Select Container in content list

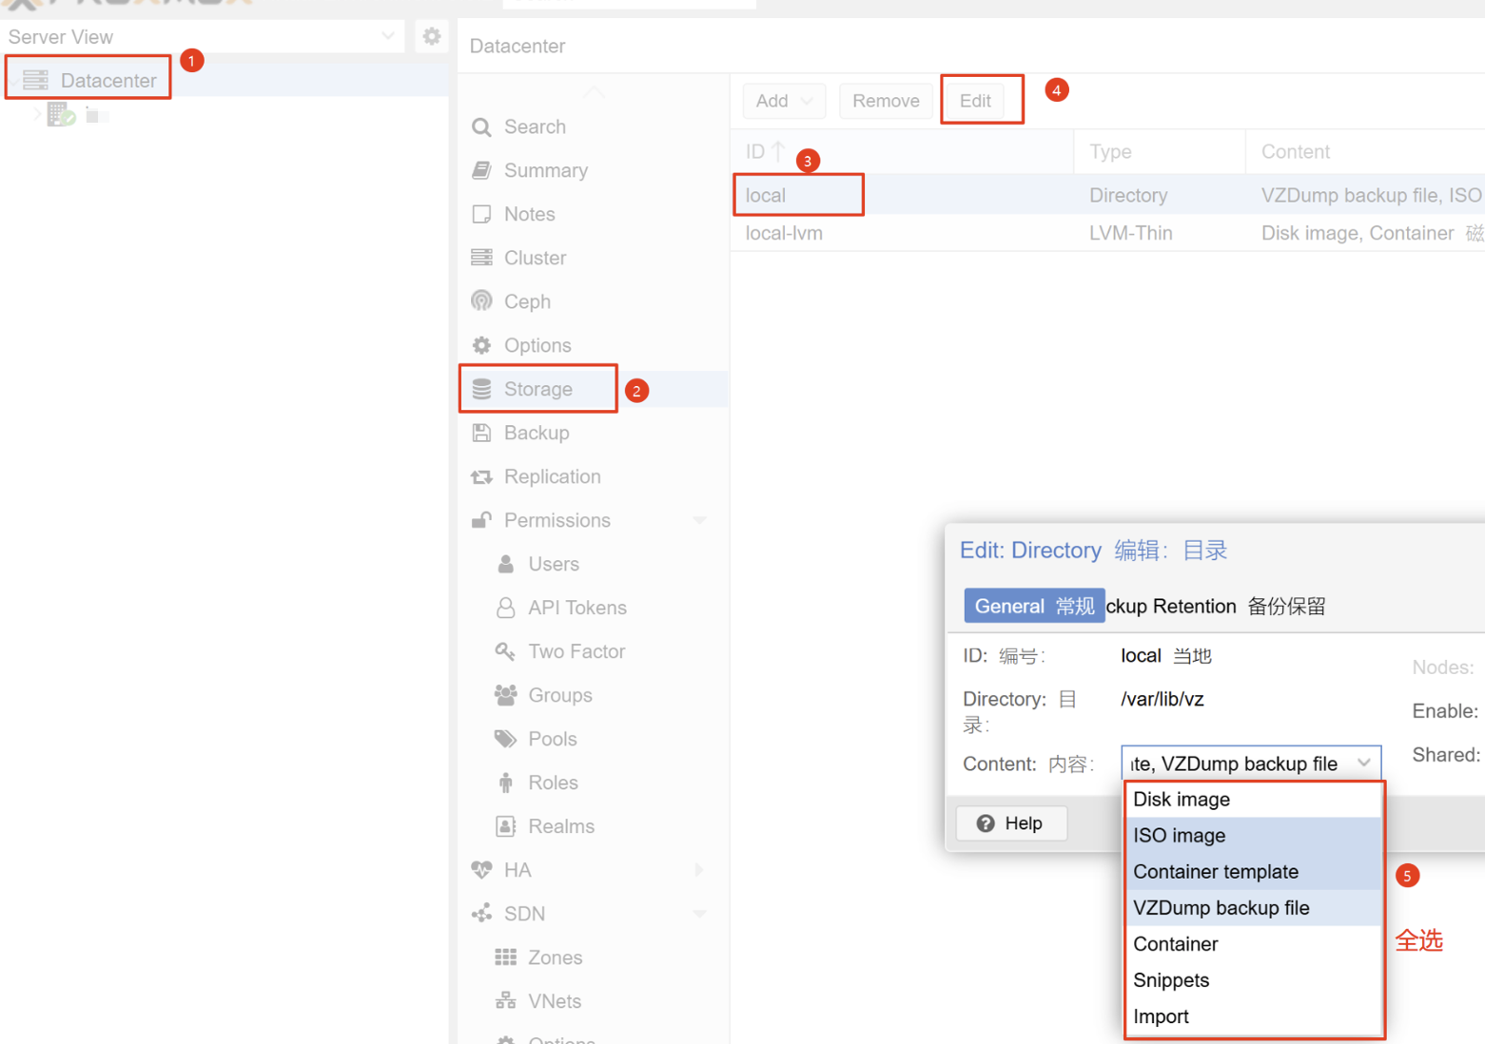coord(1253,944)
